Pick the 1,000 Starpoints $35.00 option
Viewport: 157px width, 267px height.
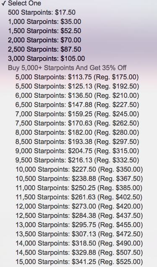click(78, 22)
